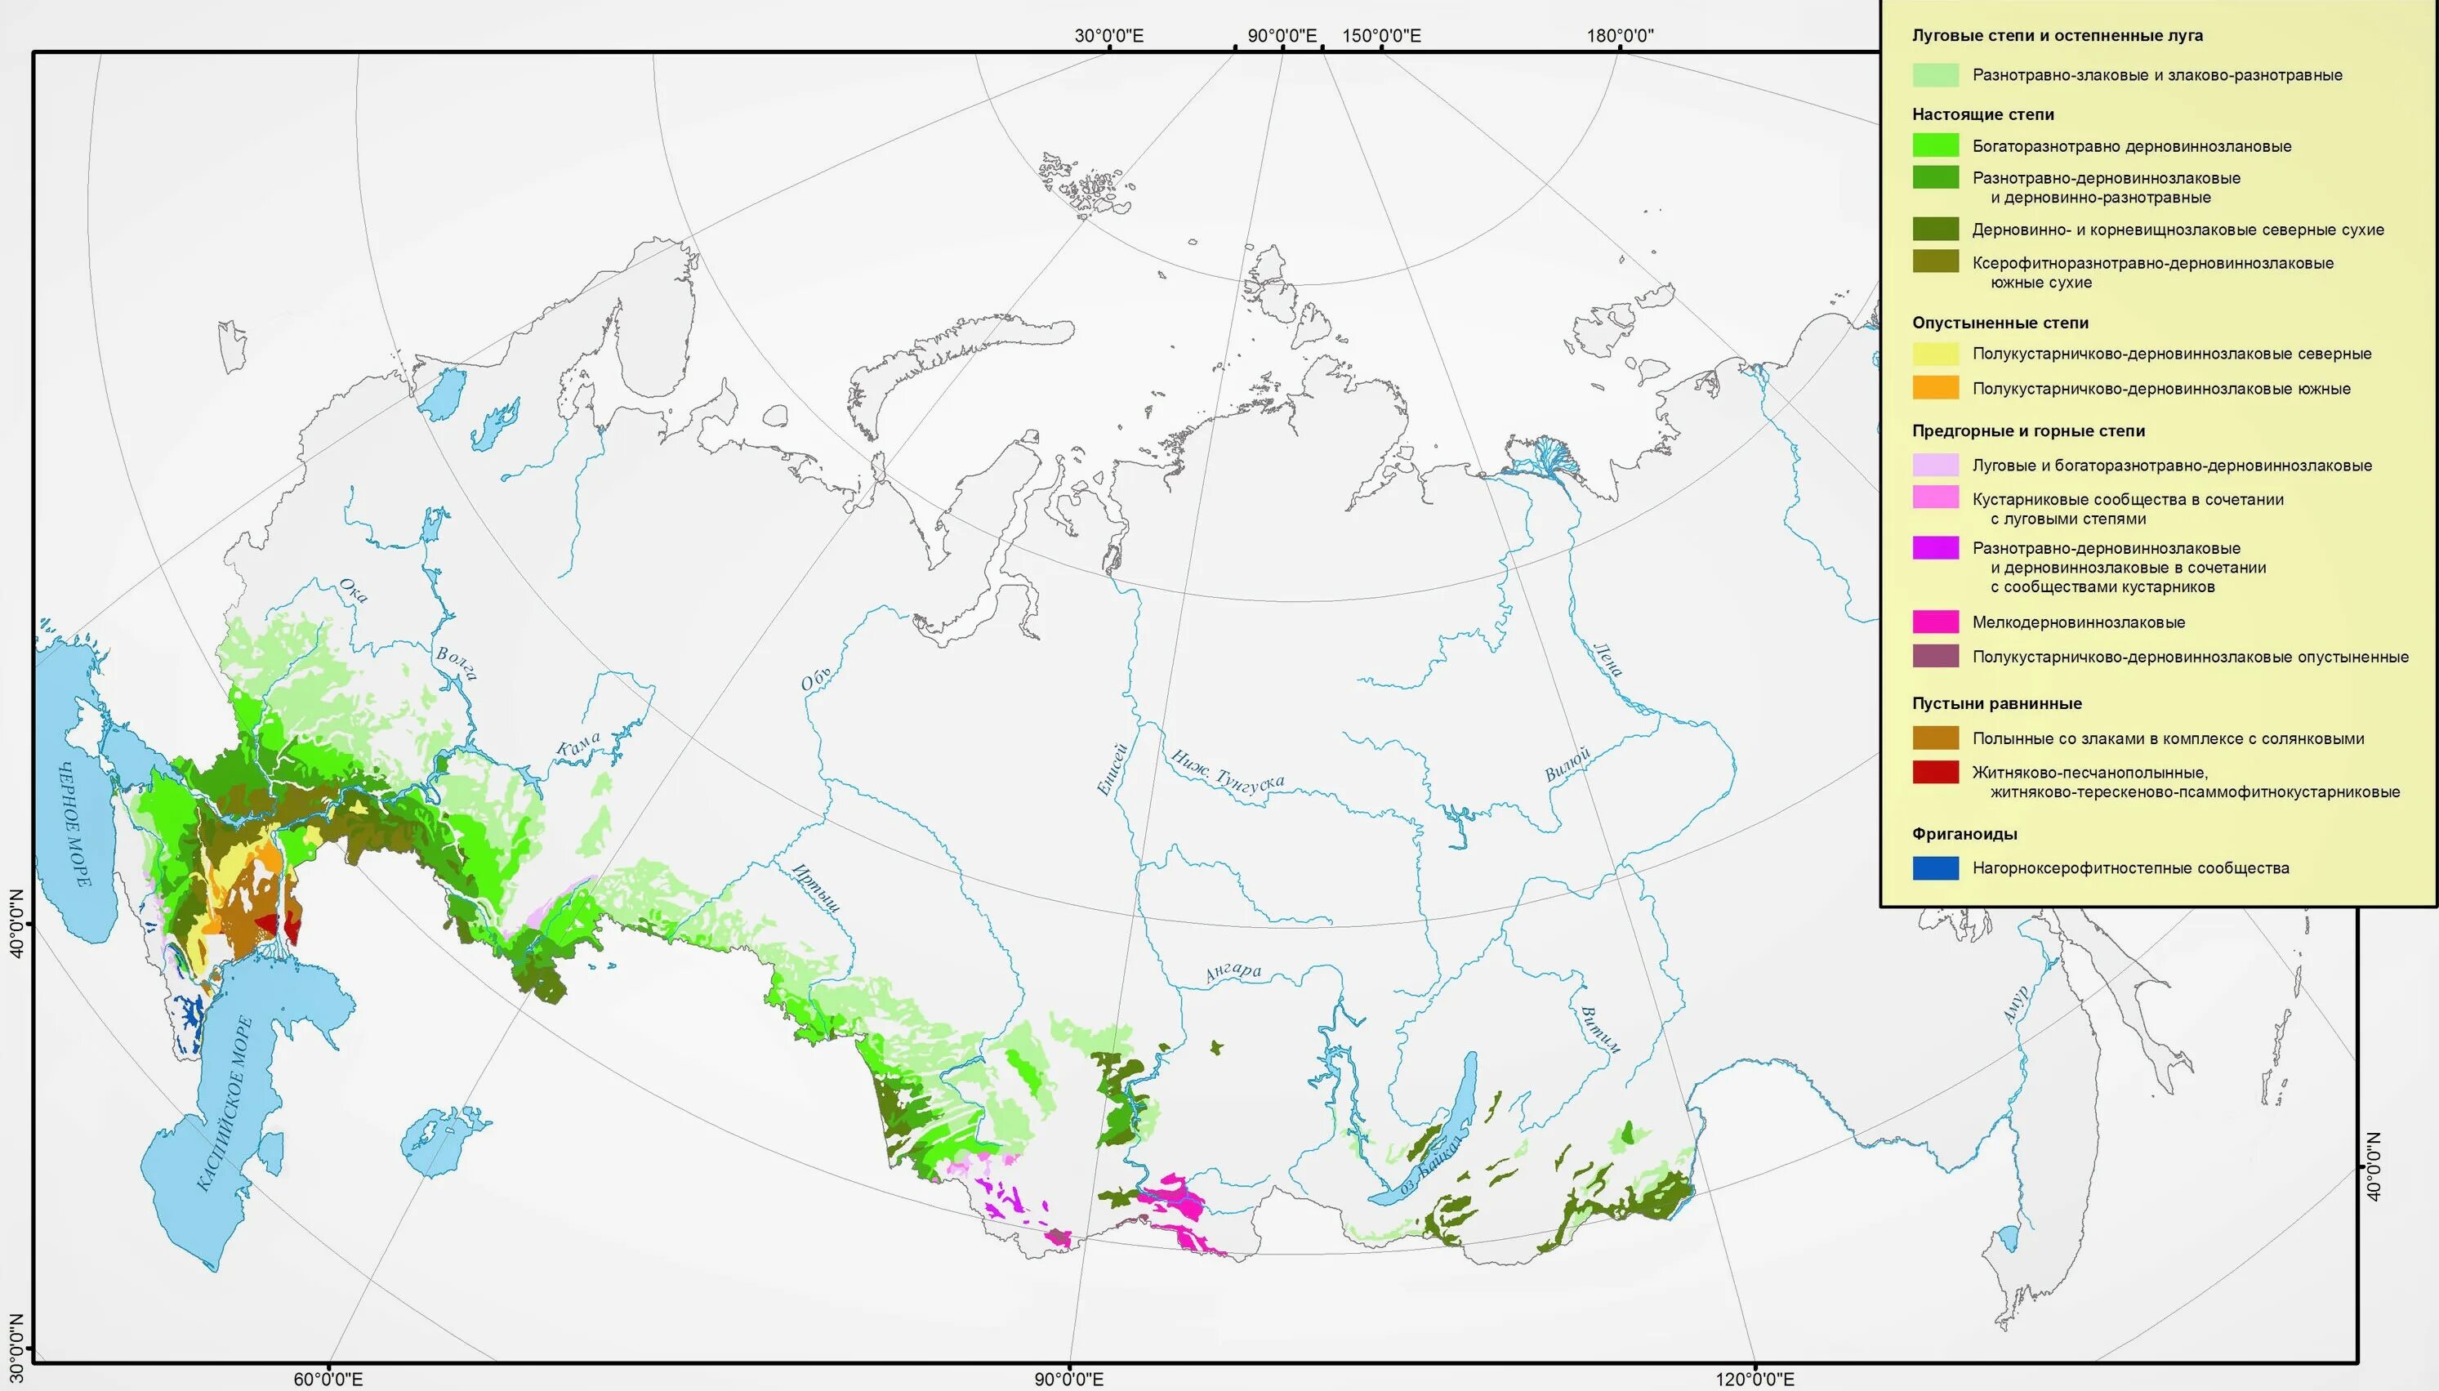Click the top 150°0'0"E longitude label

point(1382,36)
